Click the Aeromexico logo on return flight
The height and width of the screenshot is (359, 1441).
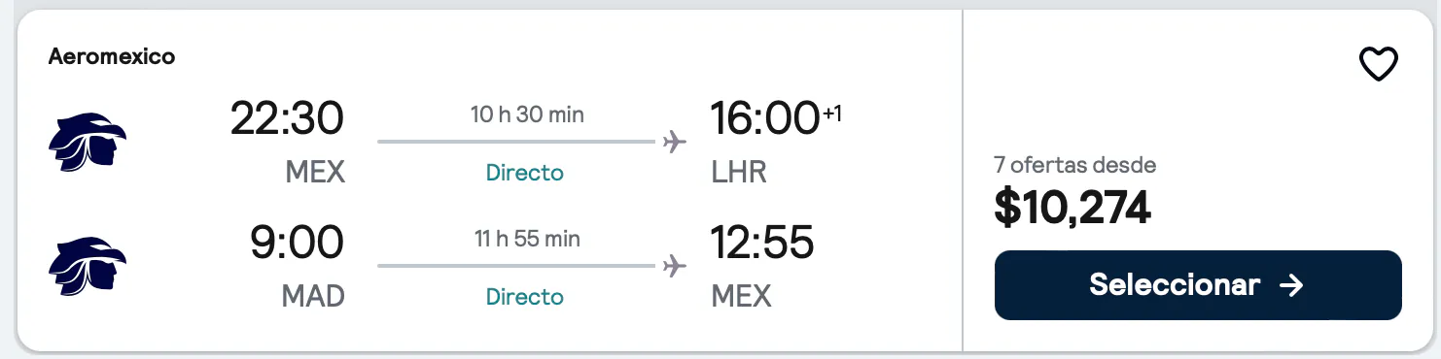click(x=88, y=266)
